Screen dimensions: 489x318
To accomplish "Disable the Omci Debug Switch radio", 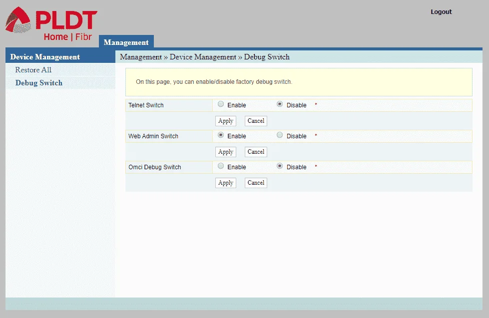I will tap(280, 166).
